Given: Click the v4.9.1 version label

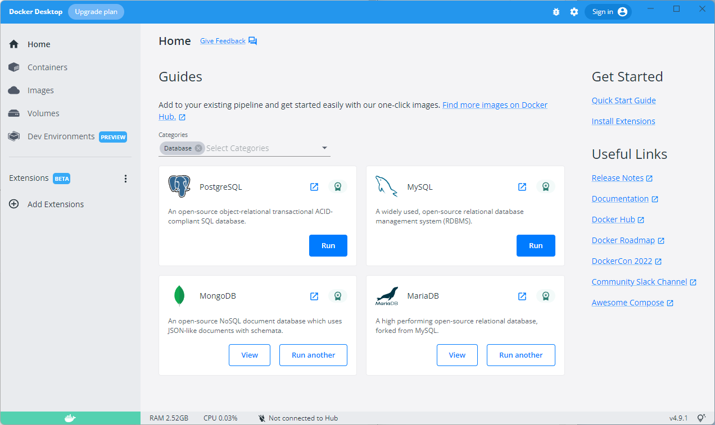Looking at the screenshot, I should tap(678, 418).
